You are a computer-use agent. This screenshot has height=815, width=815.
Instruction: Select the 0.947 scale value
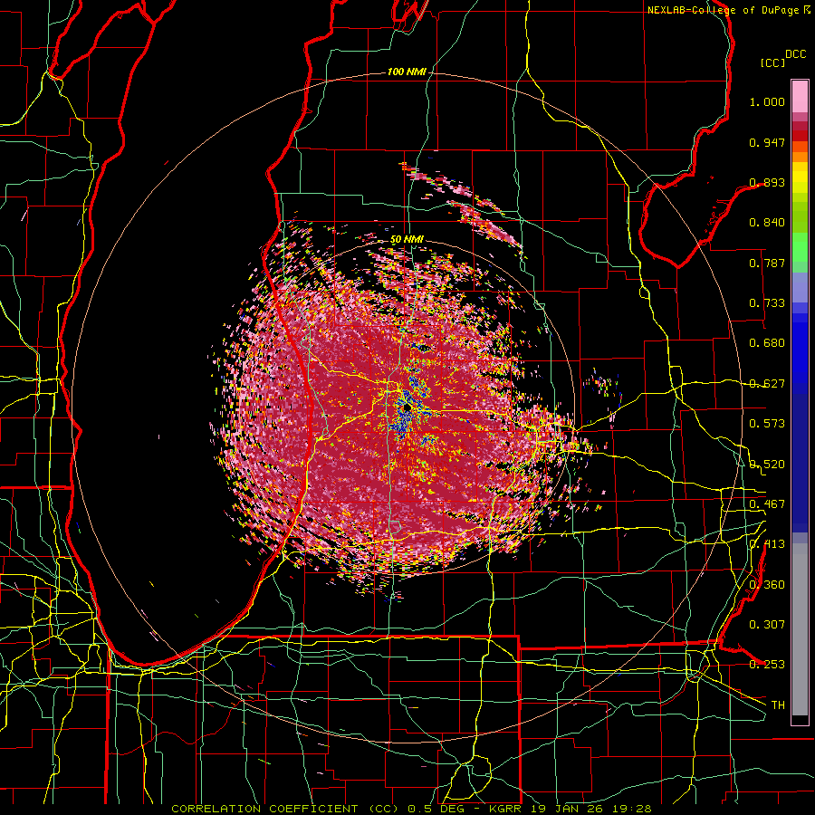tap(767, 142)
